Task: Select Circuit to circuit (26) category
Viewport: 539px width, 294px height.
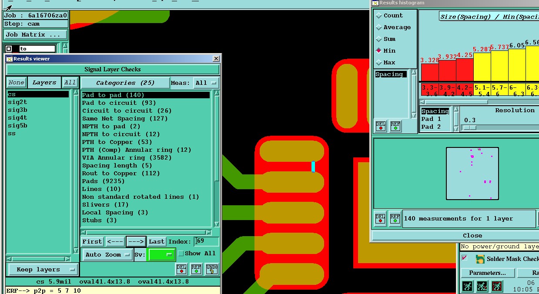Action: pyautogui.click(x=146, y=110)
